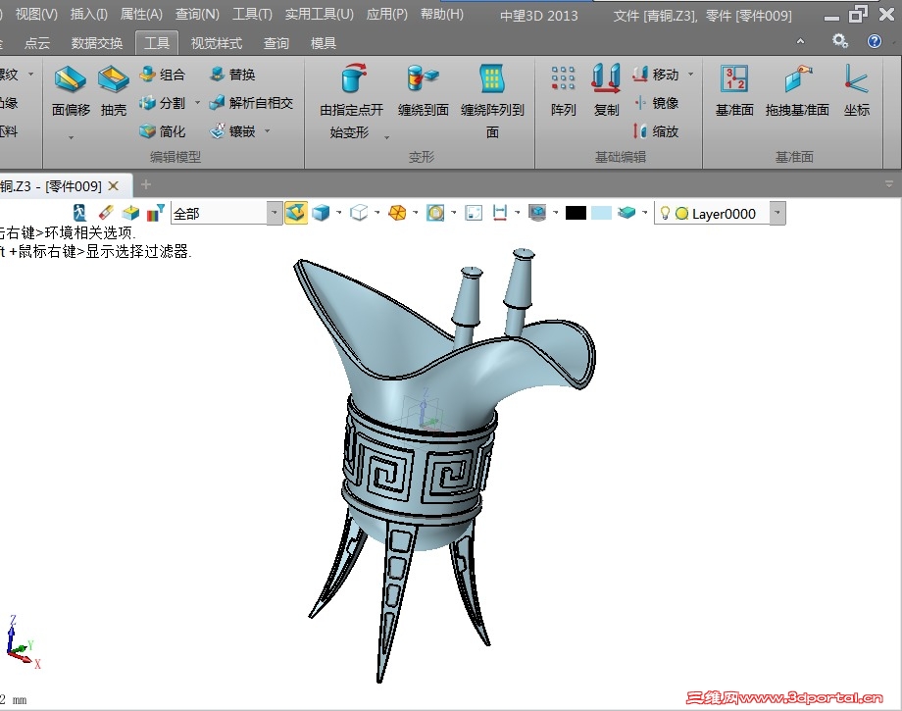Click the 缩放 scale tool
Viewport: 902px width, 711px height.
pos(656,131)
